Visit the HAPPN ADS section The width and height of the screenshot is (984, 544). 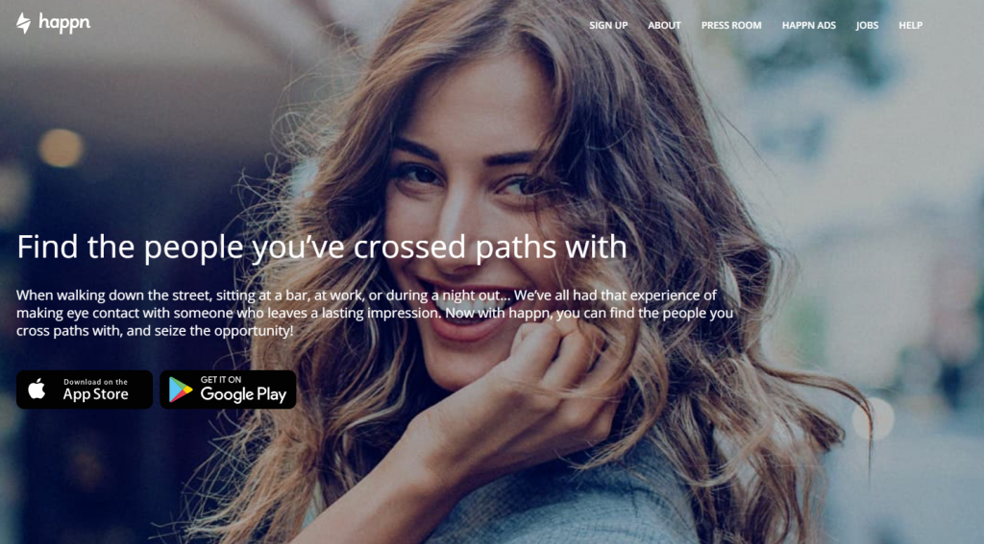click(808, 25)
